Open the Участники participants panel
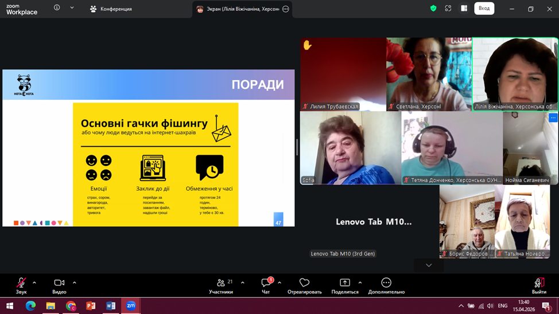 point(221,283)
